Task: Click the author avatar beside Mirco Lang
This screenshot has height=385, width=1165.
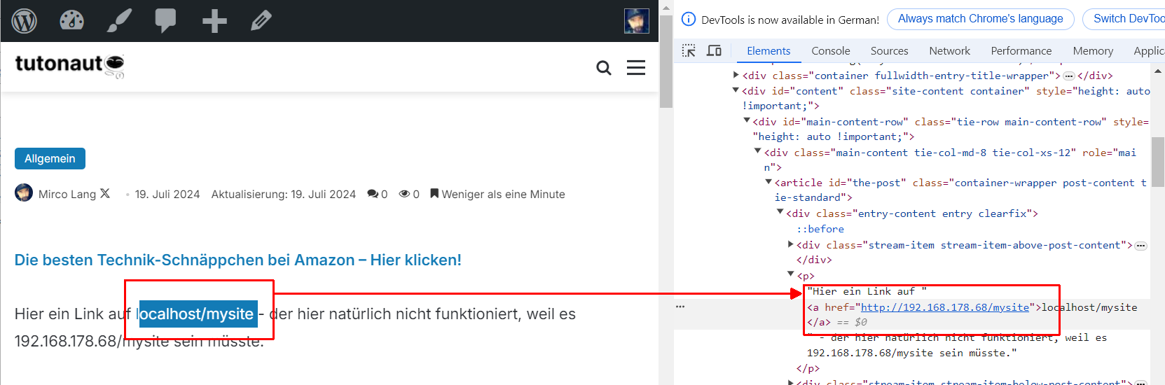Action: 24,192
